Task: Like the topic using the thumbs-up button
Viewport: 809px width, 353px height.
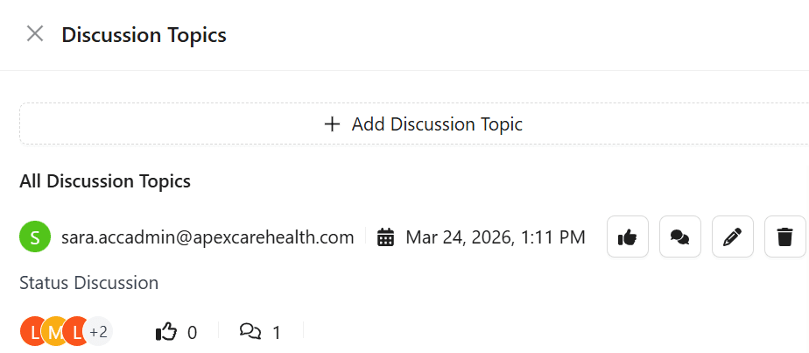Action: click(627, 237)
